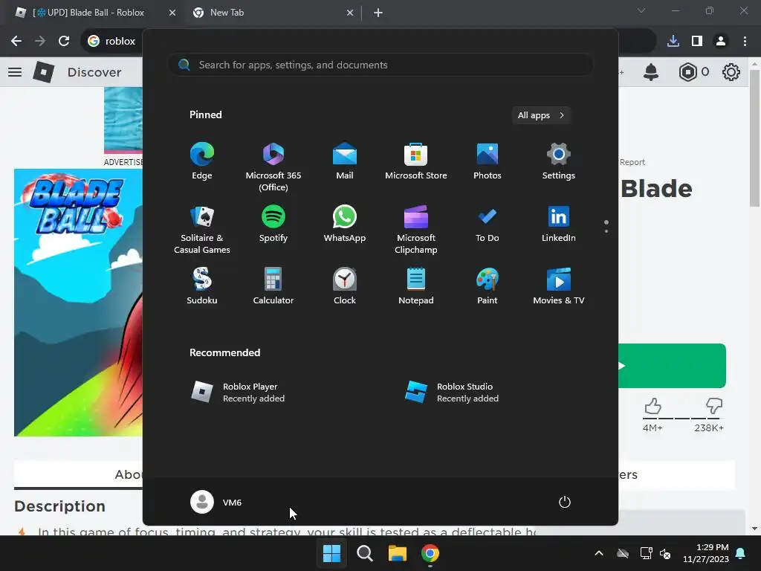Open a new Chrome tab

[x=378, y=13]
